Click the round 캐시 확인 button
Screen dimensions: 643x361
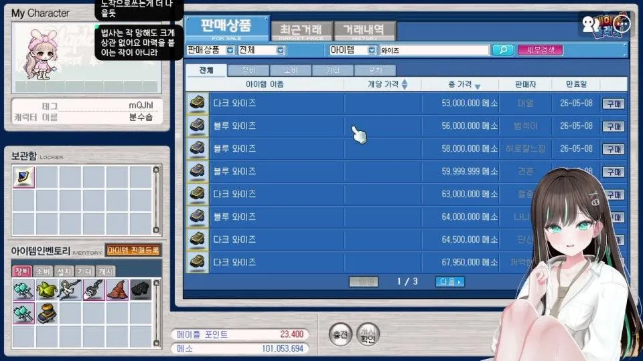[368, 334]
